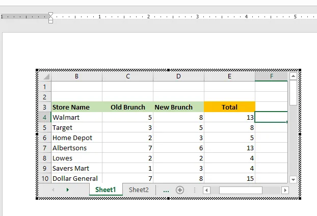Screen dimensions: 317x216
Task: Click the horizontal scrollbar thumb
Action: (x=241, y=191)
